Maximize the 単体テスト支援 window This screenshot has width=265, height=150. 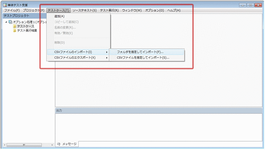click(250, 5)
